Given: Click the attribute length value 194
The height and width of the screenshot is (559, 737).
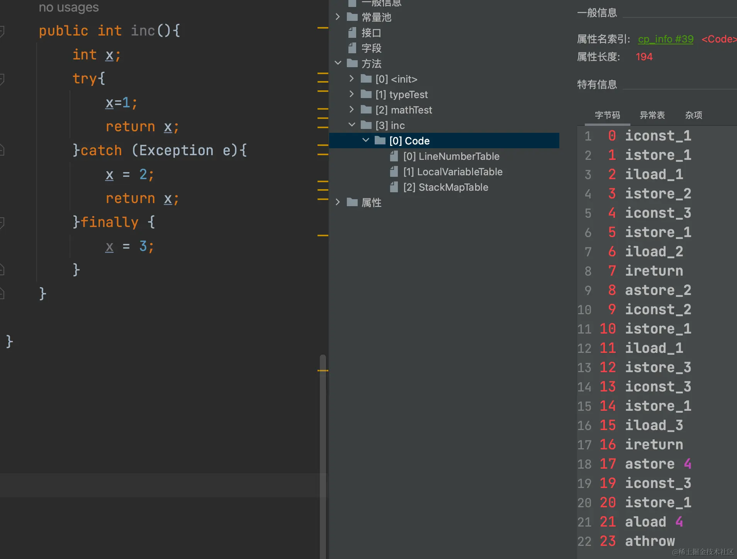Looking at the screenshot, I should (644, 57).
